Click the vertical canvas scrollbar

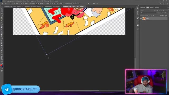coord(135,63)
